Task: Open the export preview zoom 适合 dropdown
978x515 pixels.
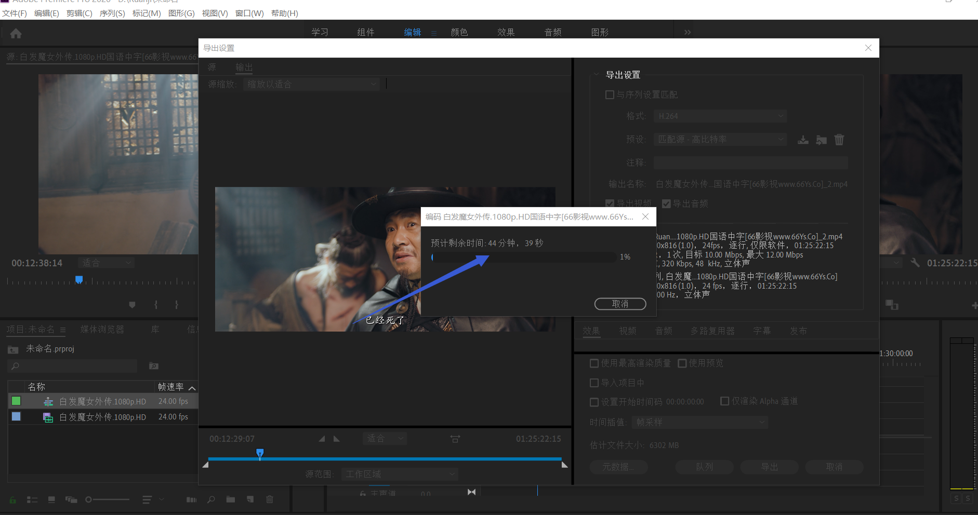Action: pyautogui.click(x=385, y=439)
